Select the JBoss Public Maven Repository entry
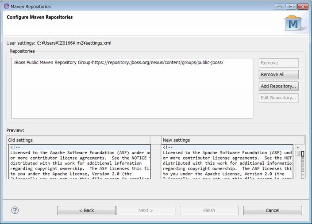The width and height of the screenshot is (312, 224). point(119,62)
